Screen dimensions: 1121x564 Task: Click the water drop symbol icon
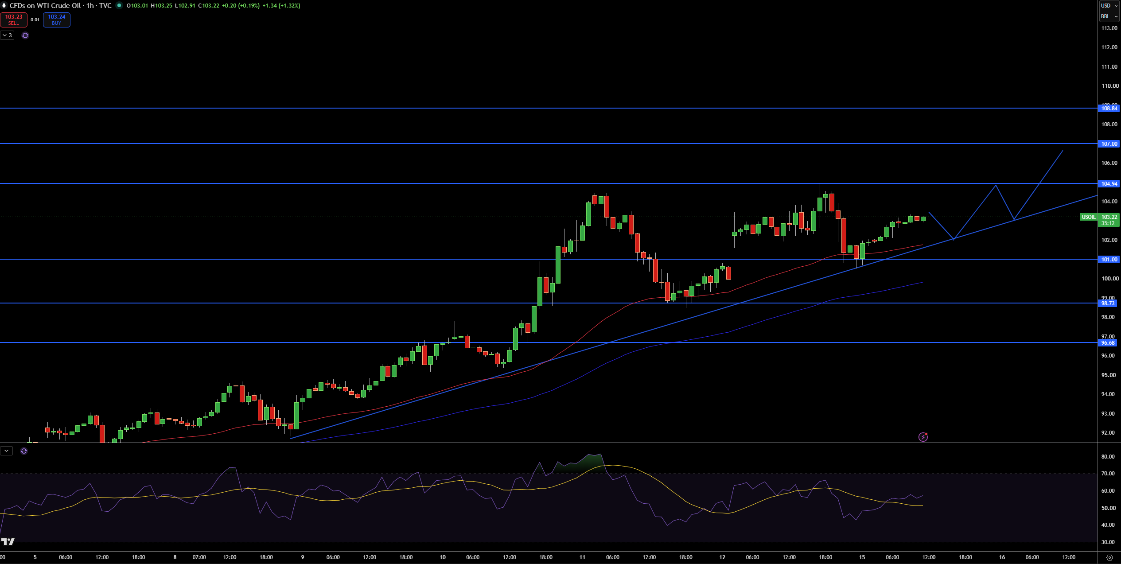(x=4, y=6)
